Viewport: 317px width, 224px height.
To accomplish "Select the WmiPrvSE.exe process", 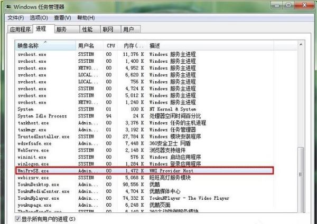I will [144, 171].
